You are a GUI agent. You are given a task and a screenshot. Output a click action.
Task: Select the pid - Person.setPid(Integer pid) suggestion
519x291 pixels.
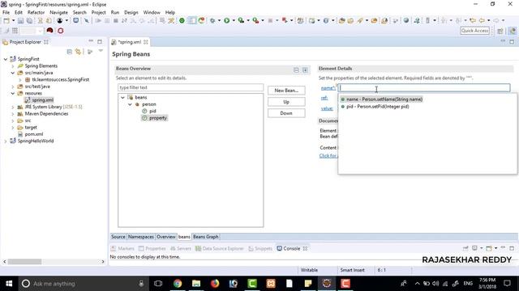point(375,107)
